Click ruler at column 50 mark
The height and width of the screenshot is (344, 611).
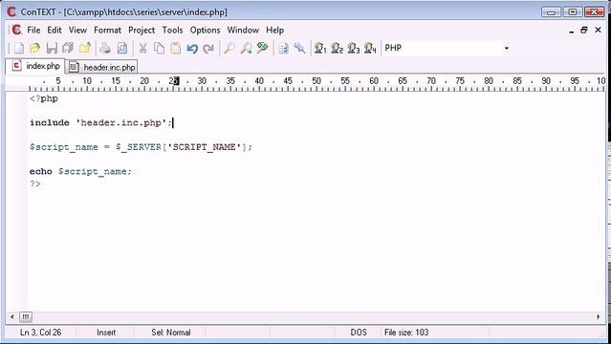[316, 81]
